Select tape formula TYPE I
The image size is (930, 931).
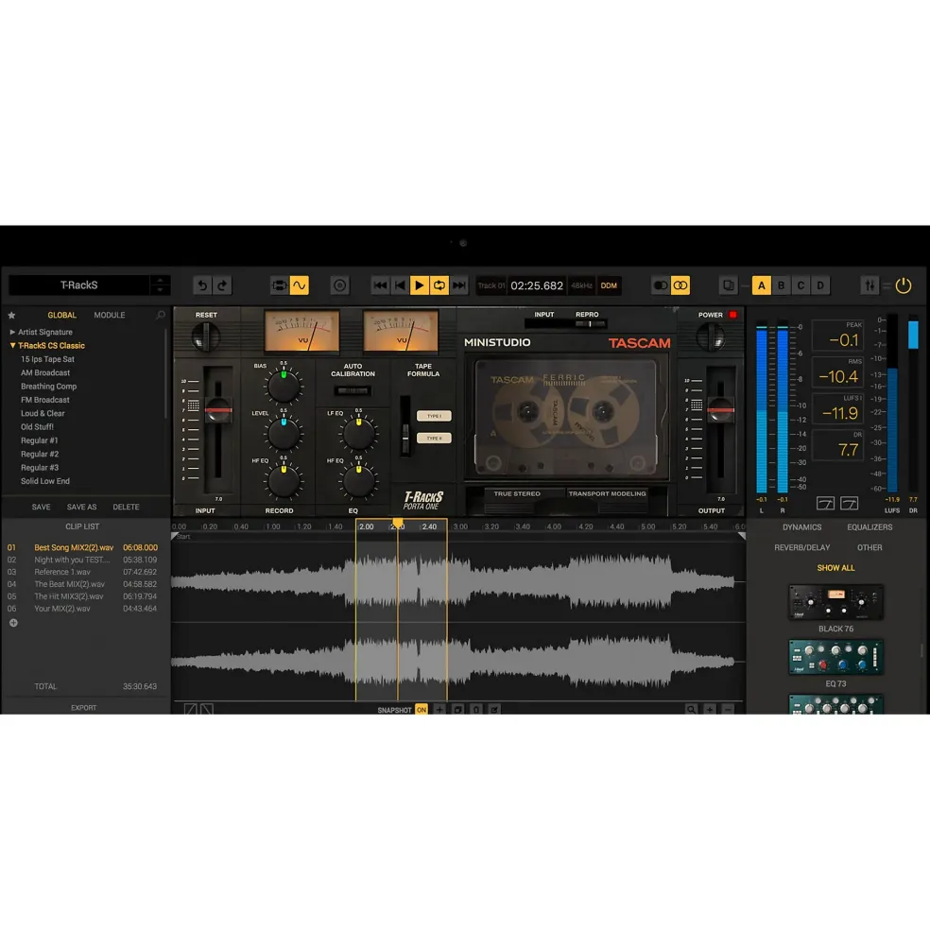(434, 416)
